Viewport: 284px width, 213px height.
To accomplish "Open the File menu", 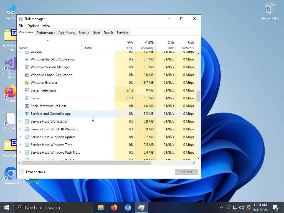I will 21,26.
